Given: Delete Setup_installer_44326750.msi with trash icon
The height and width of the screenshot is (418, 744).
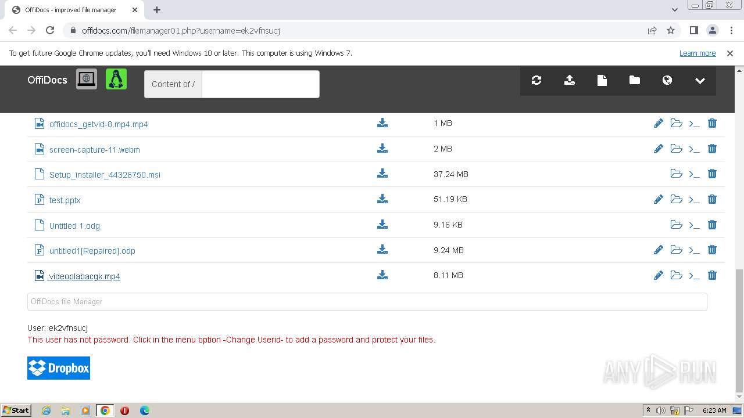Looking at the screenshot, I should (712, 174).
